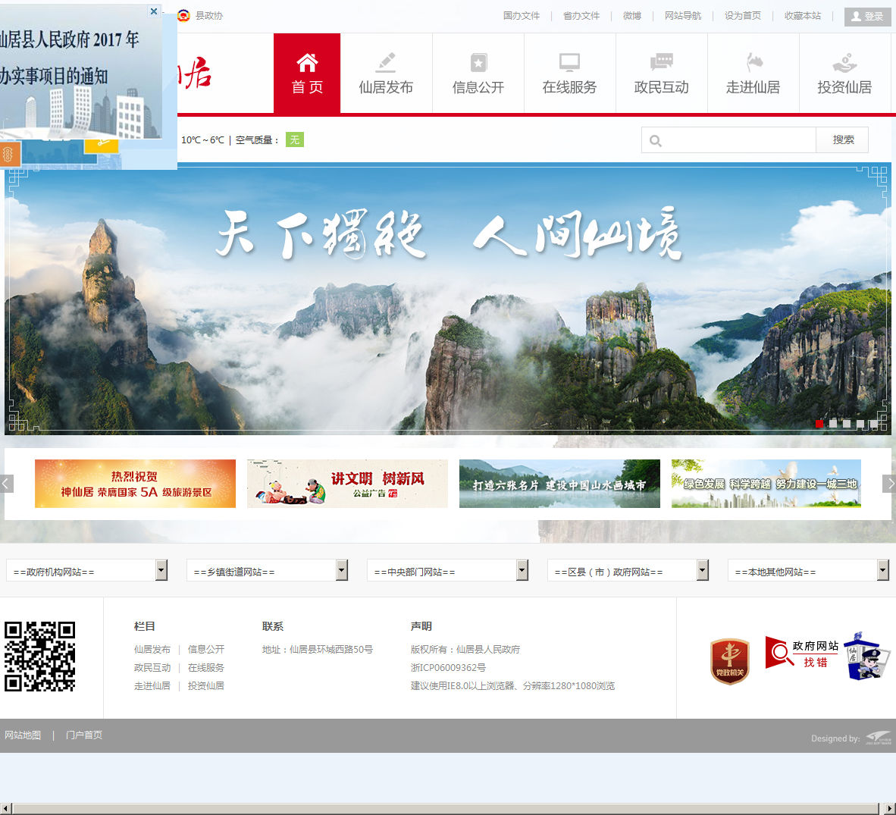Image resolution: width=896 pixels, height=815 pixels.
Task: Open the main scenic banner image
Action: tap(448, 299)
